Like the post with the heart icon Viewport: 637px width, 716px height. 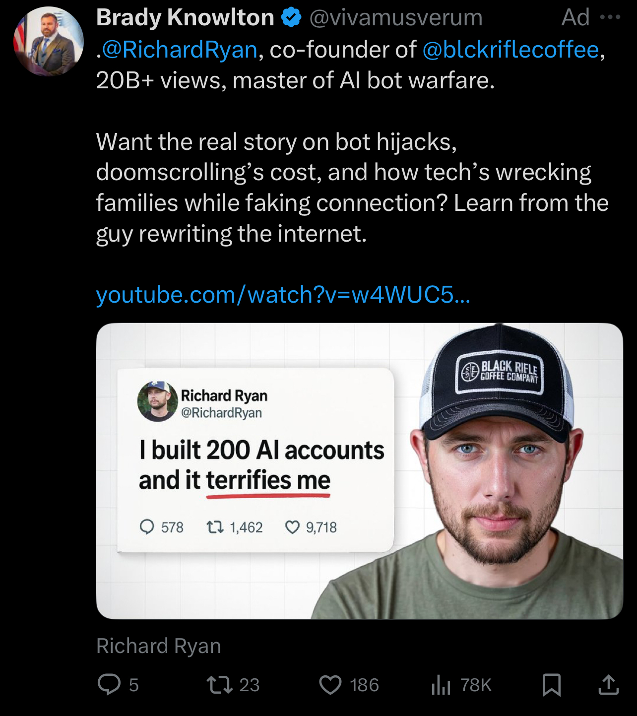[330, 685]
